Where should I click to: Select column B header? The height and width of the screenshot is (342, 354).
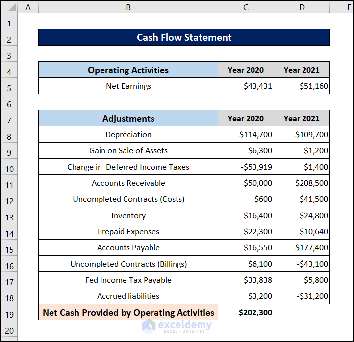coord(128,7)
